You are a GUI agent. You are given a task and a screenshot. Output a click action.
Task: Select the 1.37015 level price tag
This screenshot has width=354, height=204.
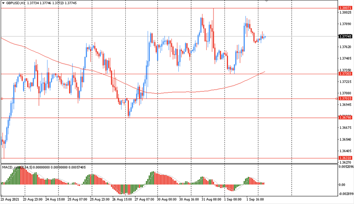(x=346, y=98)
